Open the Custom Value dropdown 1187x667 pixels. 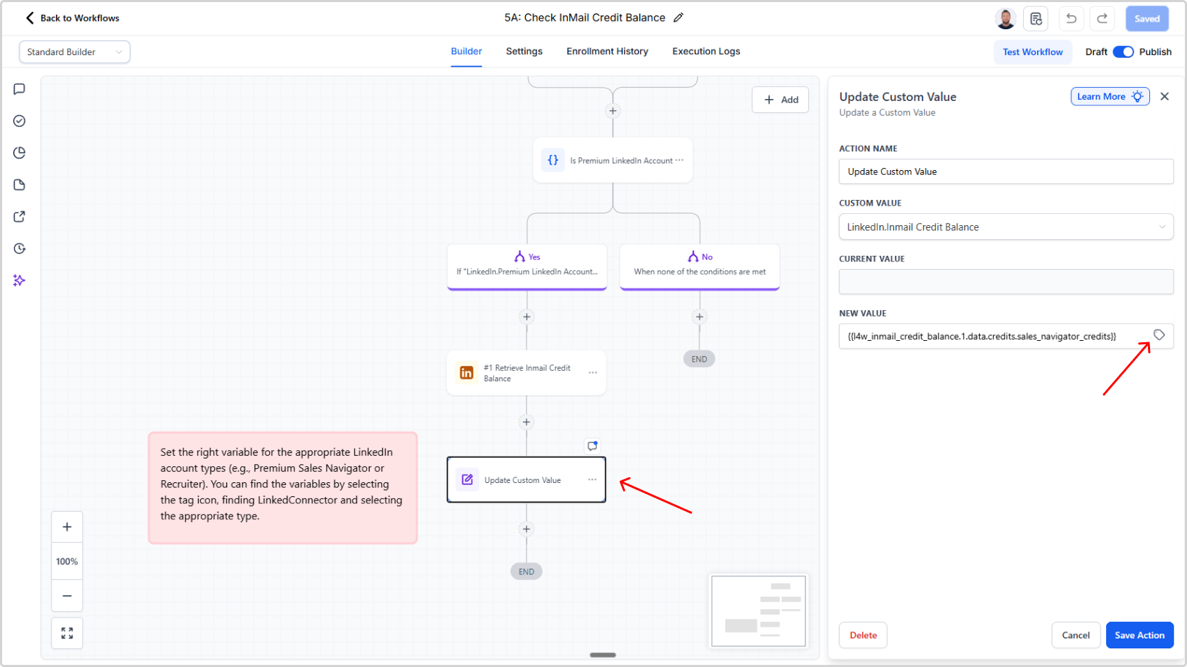[1006, 227]
